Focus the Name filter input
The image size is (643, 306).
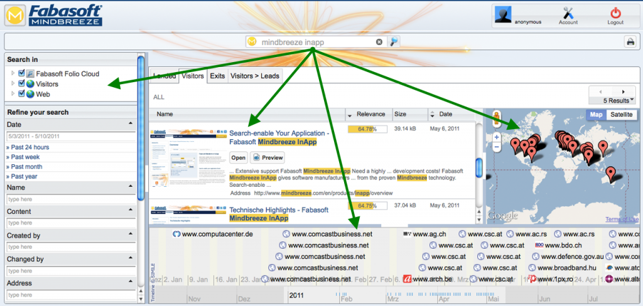click(x=71, y=199)
